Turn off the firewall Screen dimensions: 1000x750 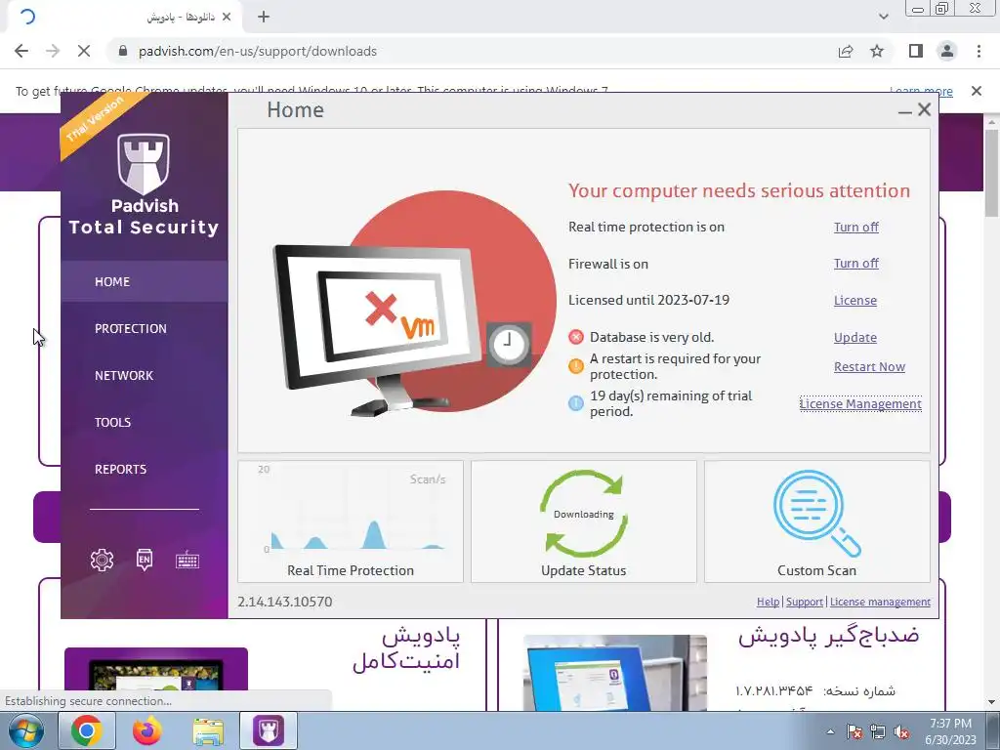click(x=855, y=264)
